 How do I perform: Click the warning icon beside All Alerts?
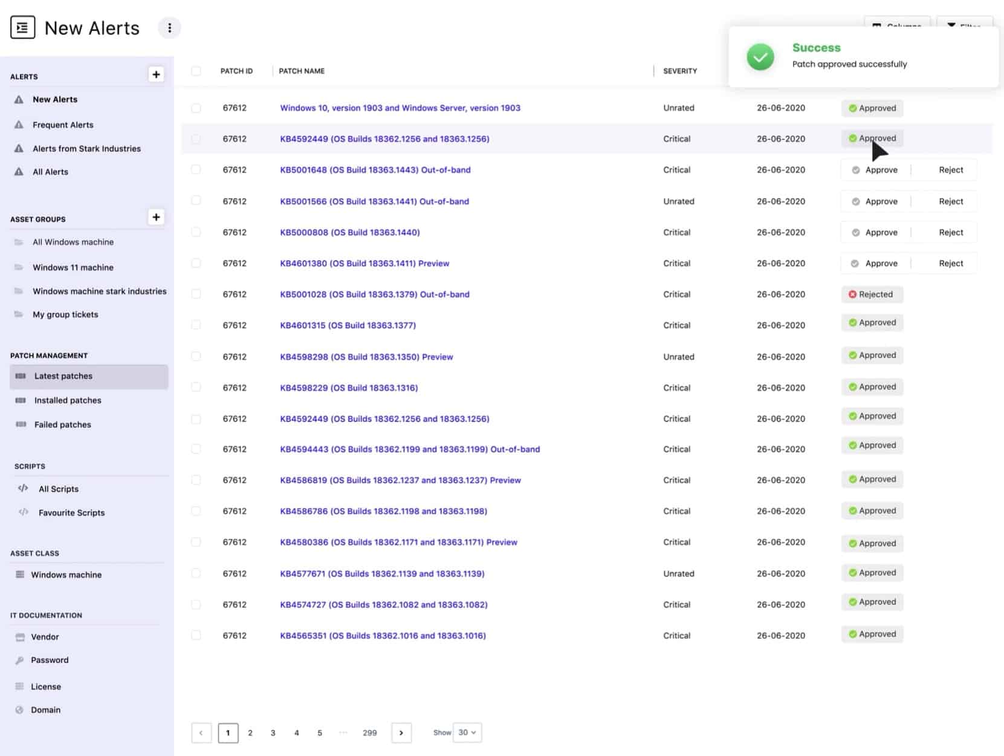19,172
